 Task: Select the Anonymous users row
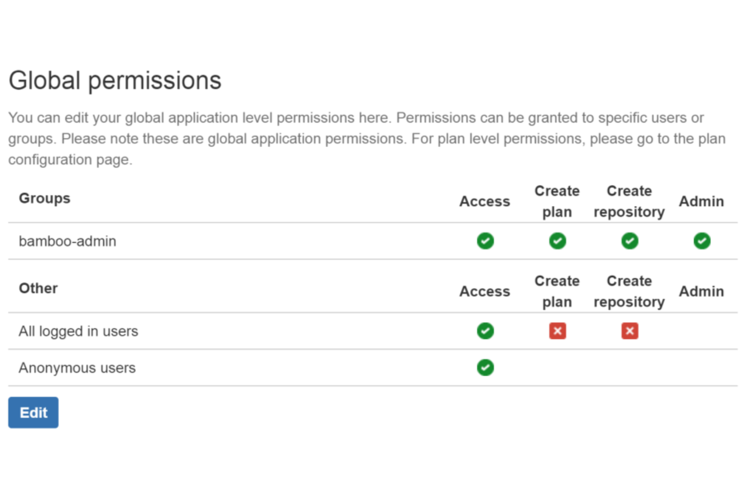pos(77,368)
